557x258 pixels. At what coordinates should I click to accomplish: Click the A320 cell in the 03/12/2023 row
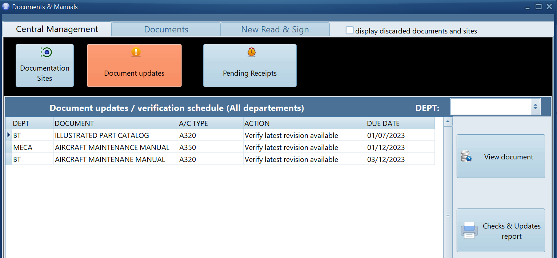(211, 159)
